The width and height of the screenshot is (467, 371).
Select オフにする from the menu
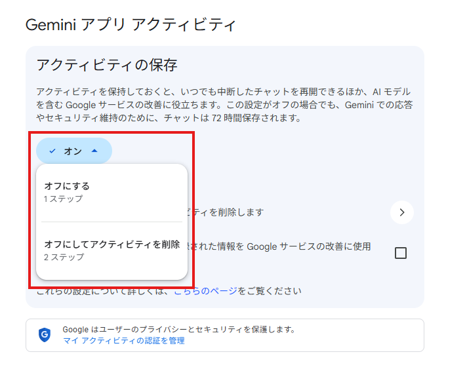pos(112,192)
